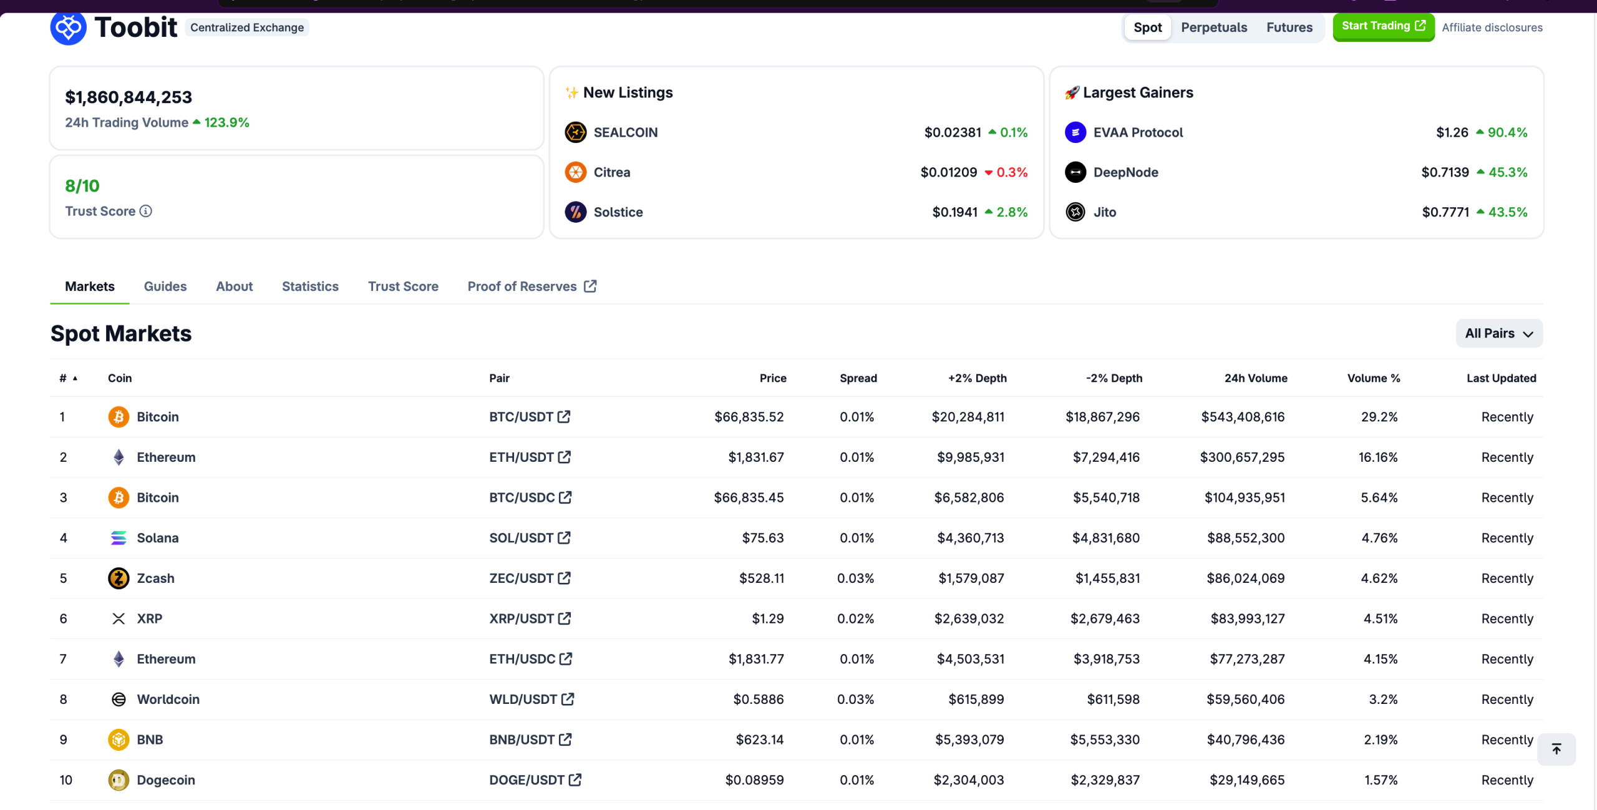Select the Markets tab
This screenshot has width=1597, height=810.
click(90, 286)
